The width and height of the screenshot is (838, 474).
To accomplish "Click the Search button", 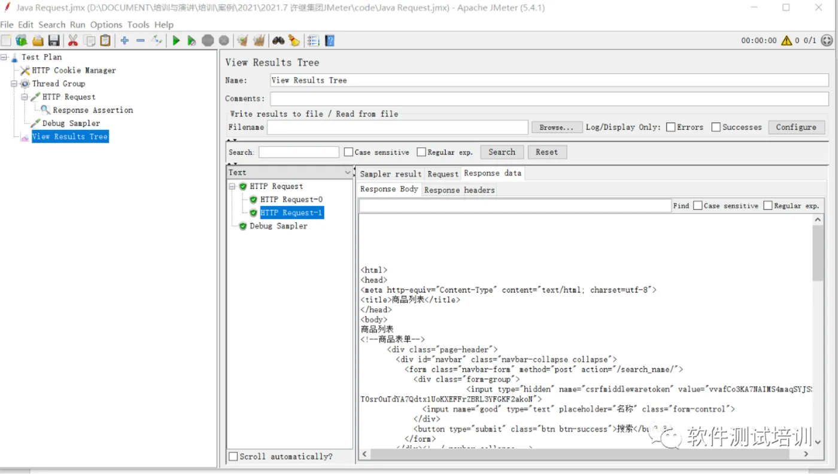I will (x=502, y=152).
